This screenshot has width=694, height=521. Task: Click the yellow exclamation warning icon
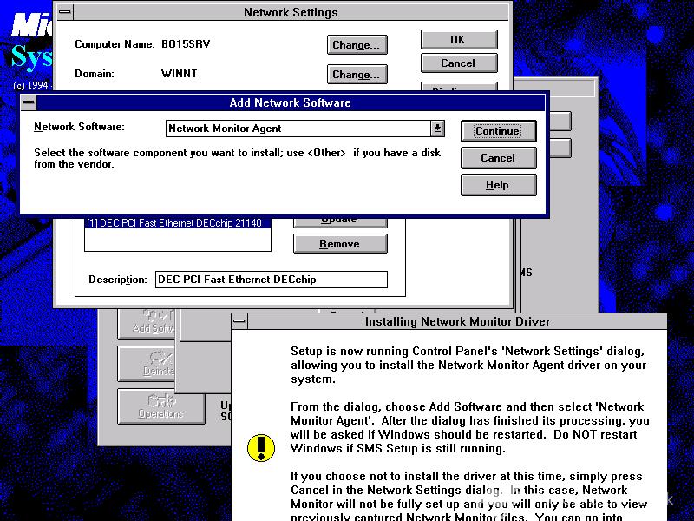pos(261,448)
